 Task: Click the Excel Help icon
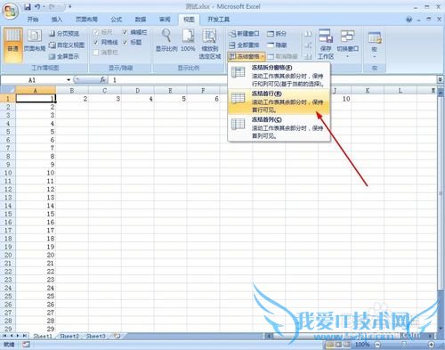(x=409, y=20)
